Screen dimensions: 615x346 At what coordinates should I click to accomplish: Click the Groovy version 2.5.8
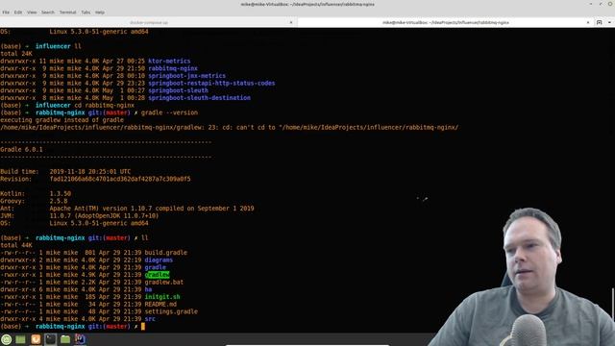(x=58, y=201)
